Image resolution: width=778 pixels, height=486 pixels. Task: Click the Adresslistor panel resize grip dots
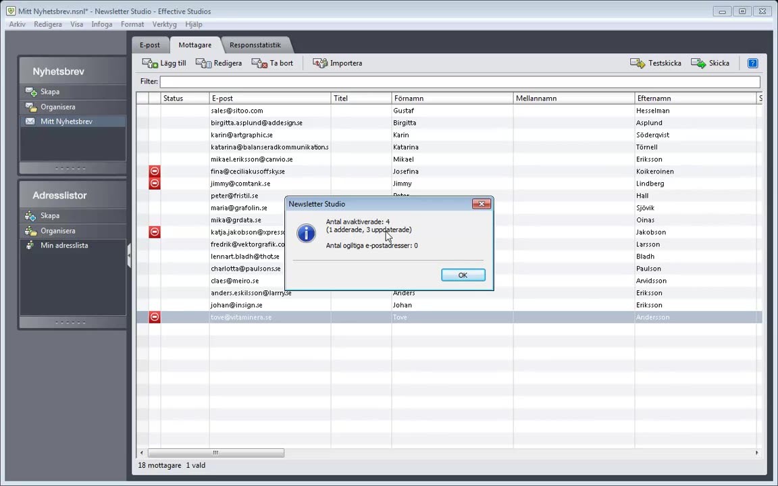70,323
